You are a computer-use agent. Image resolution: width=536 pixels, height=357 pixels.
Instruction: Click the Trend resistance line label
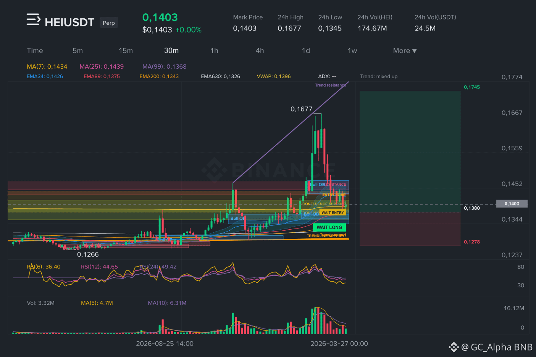click(331, 85)
